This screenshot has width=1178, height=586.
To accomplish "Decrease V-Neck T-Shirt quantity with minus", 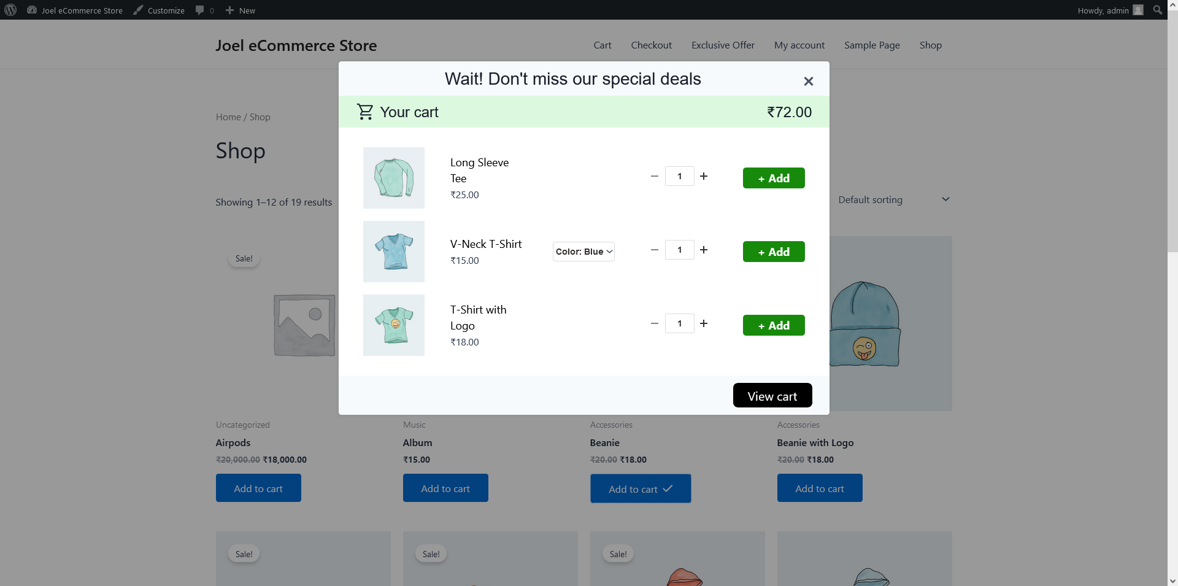I will [654, 250].
